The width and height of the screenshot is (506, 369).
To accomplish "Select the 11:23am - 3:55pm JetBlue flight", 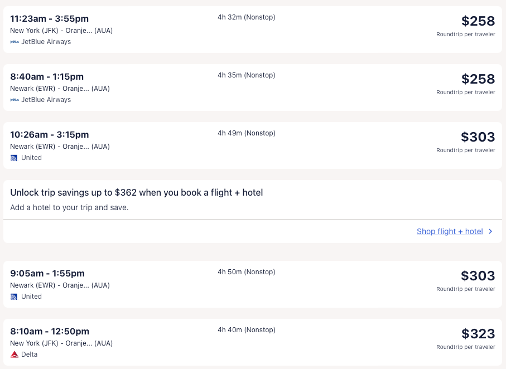I will click(x=49, y=19).
